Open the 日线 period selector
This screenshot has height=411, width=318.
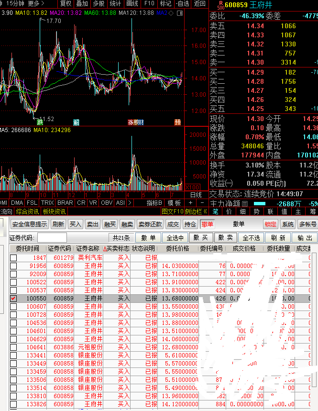coord(196,195)
